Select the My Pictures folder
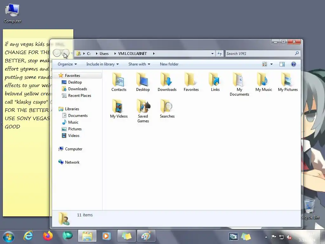325x244 pixels. point(288,82)
